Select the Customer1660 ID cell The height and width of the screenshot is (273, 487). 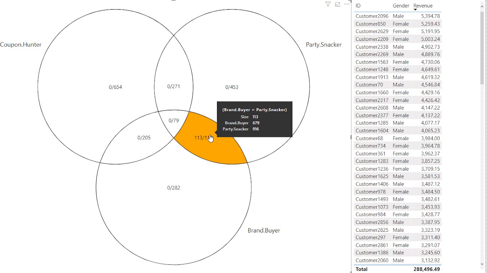[372, 92]
